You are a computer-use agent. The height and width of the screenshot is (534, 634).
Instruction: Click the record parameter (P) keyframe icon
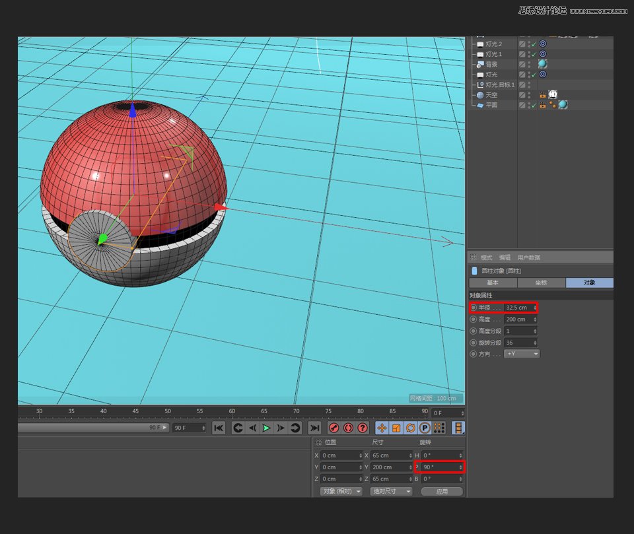click(425, 428)
